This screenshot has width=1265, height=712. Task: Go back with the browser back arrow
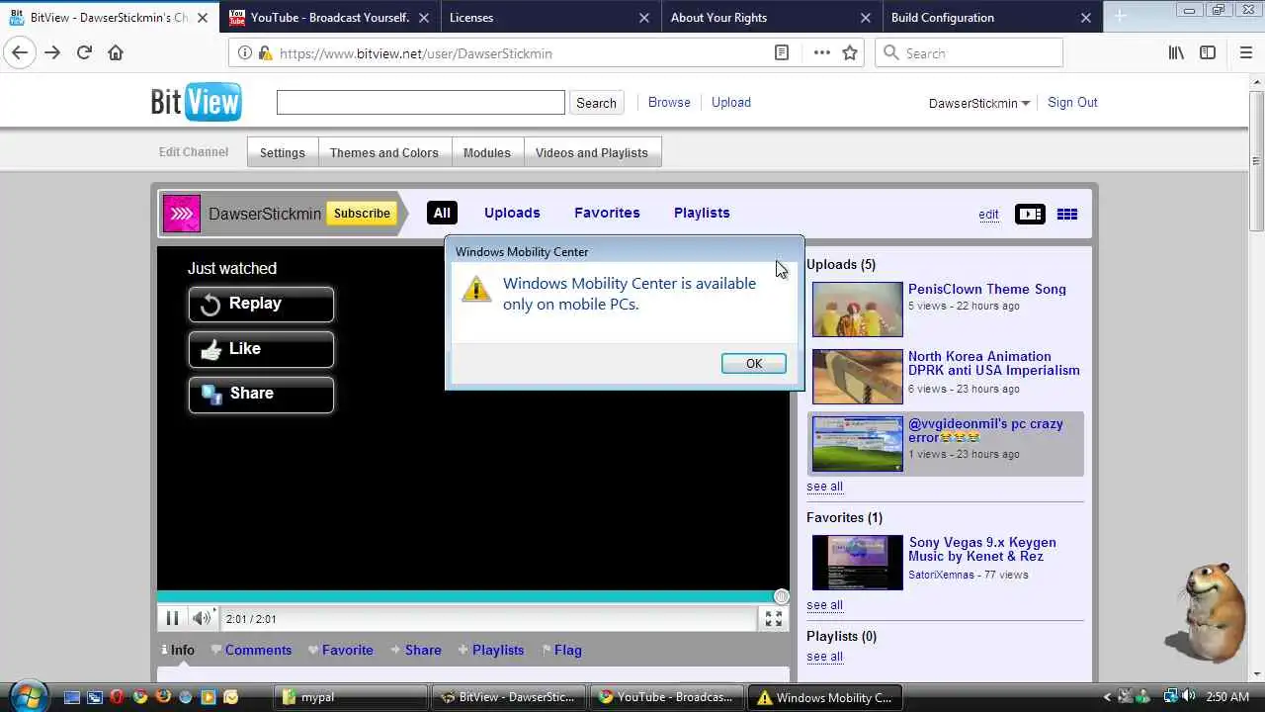click(20, 53)
